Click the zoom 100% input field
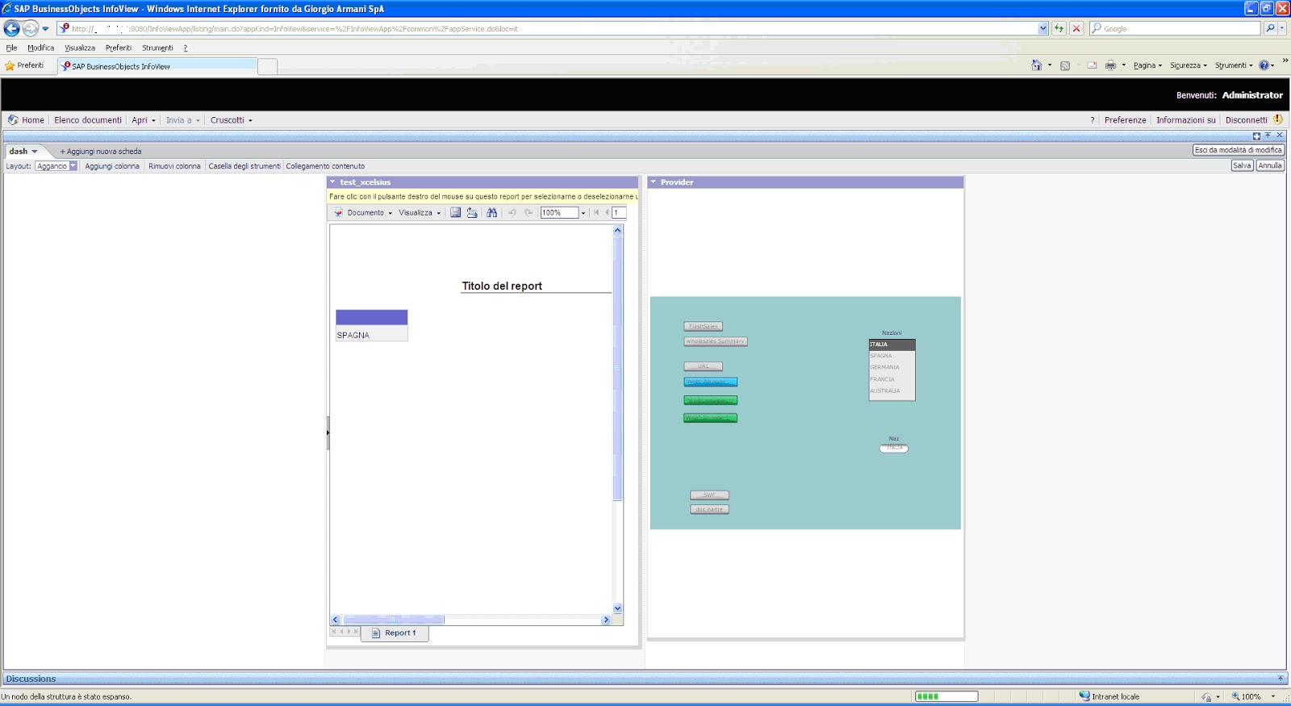 (x=559, y=213)
